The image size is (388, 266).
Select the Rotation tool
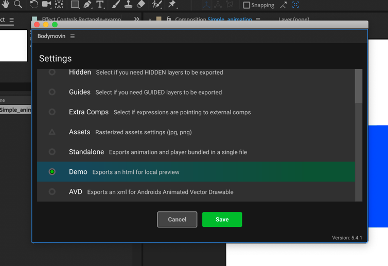click(33, 5)
